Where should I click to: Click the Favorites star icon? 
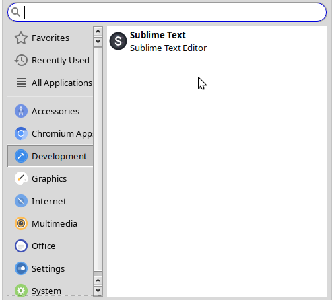[x=21, y=38]
